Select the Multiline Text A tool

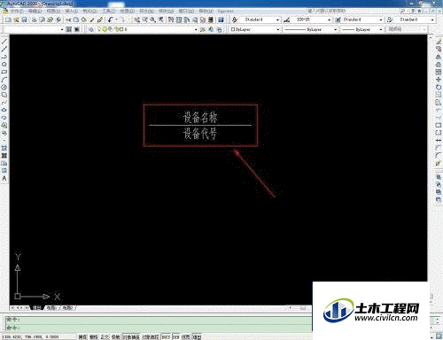pos(4,178)
